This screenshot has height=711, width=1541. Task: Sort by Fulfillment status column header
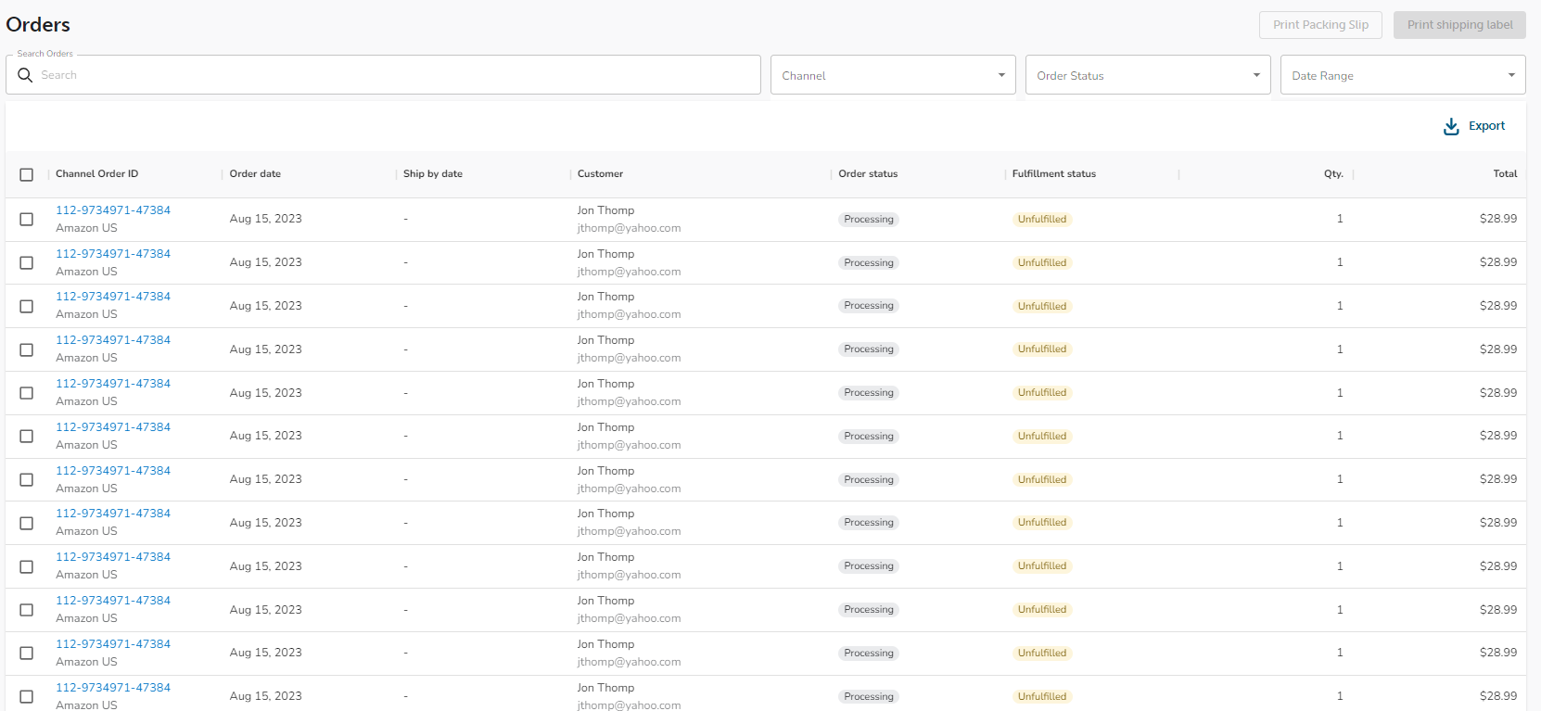point(1054,173)
